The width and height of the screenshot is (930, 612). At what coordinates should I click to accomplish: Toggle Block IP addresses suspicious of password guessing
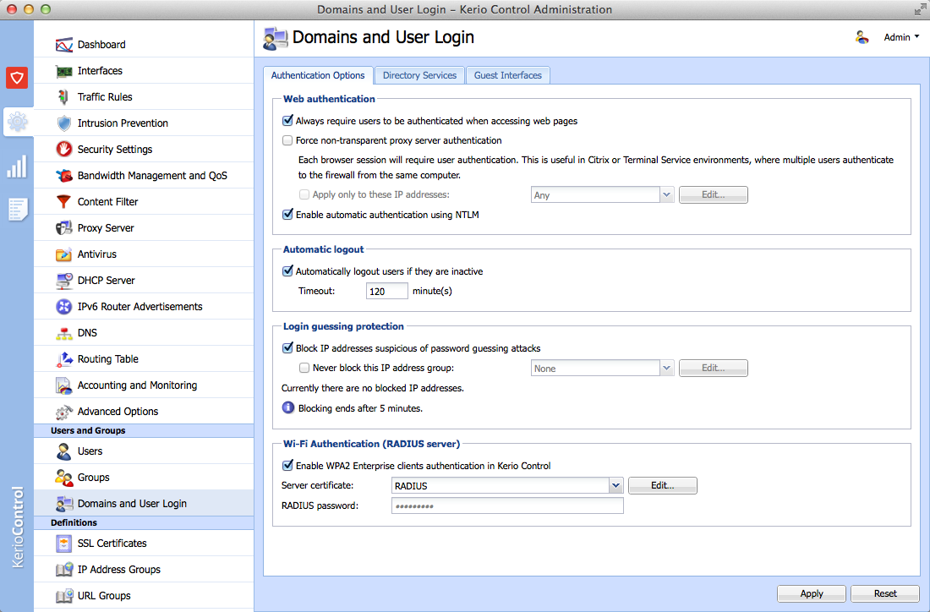287,348
